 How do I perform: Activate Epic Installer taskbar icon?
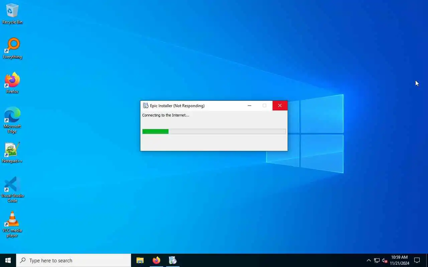pos(173,260)
